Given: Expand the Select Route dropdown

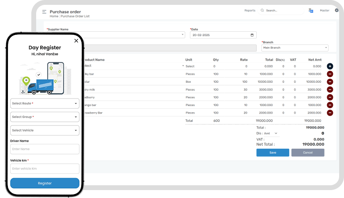Looking at the screenshot, I should pyautogui.click(x=45, y=104).
